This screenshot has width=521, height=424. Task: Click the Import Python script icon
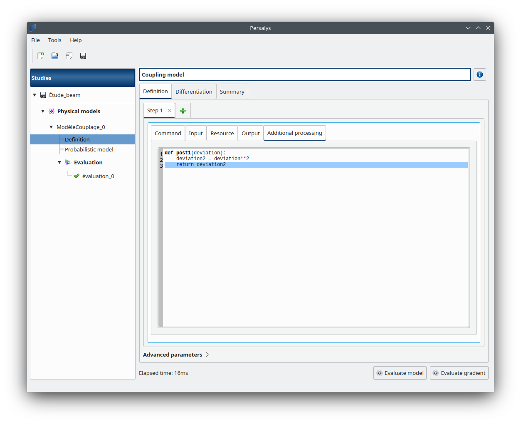(x=69, y=56)
